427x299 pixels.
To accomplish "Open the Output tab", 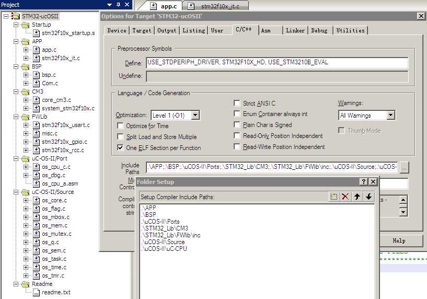I will (x=167, y=30).
